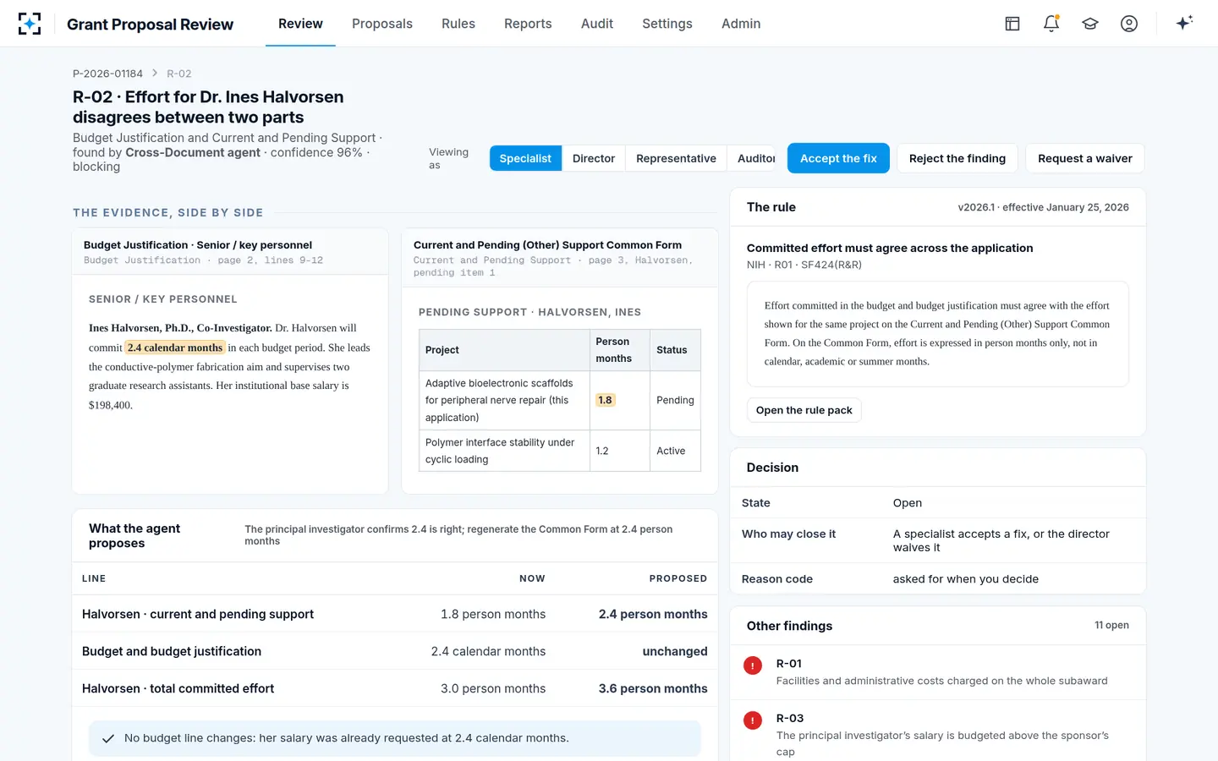Open the graduation cap learning icon

pyautogui.click(x=1090, y=24)
